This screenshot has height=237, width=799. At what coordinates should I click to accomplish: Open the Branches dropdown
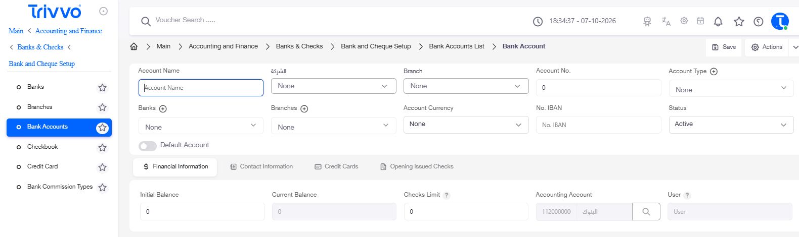[333, 126]
